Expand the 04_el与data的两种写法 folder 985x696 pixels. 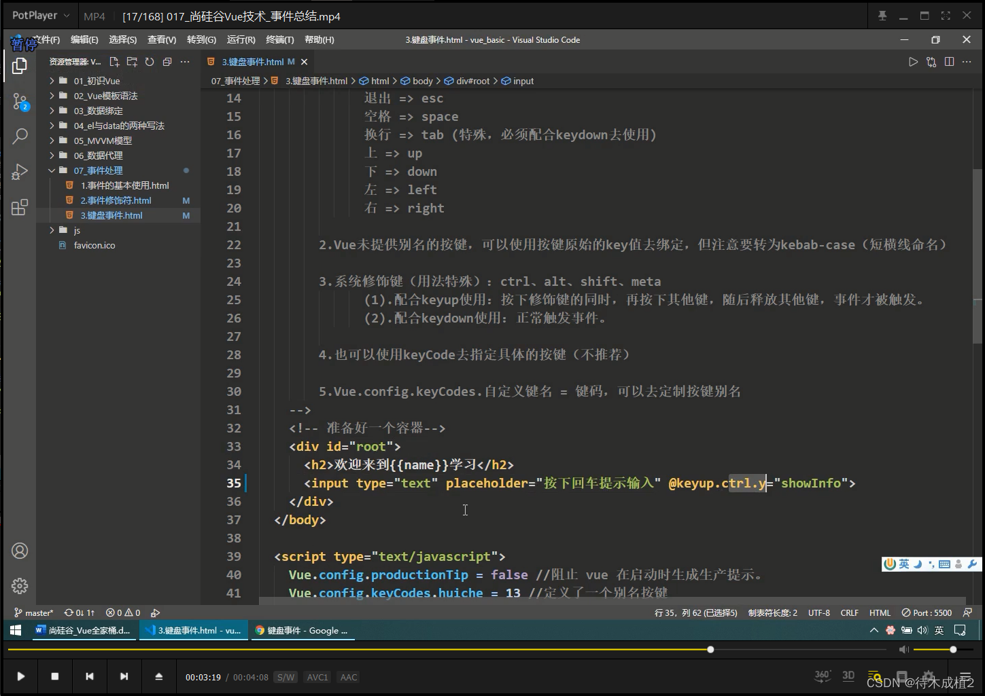coord(118,126)
